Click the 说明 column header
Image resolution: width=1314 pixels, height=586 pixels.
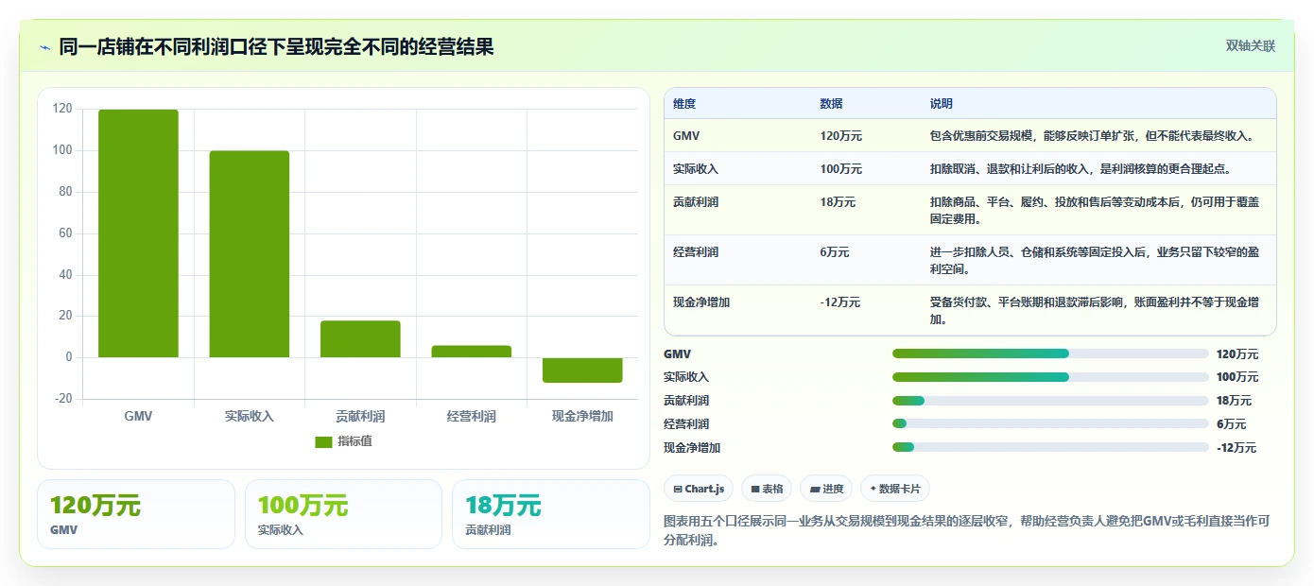942,104
